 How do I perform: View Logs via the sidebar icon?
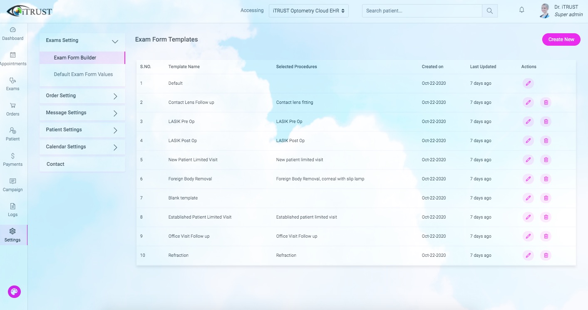coord(12,209)
